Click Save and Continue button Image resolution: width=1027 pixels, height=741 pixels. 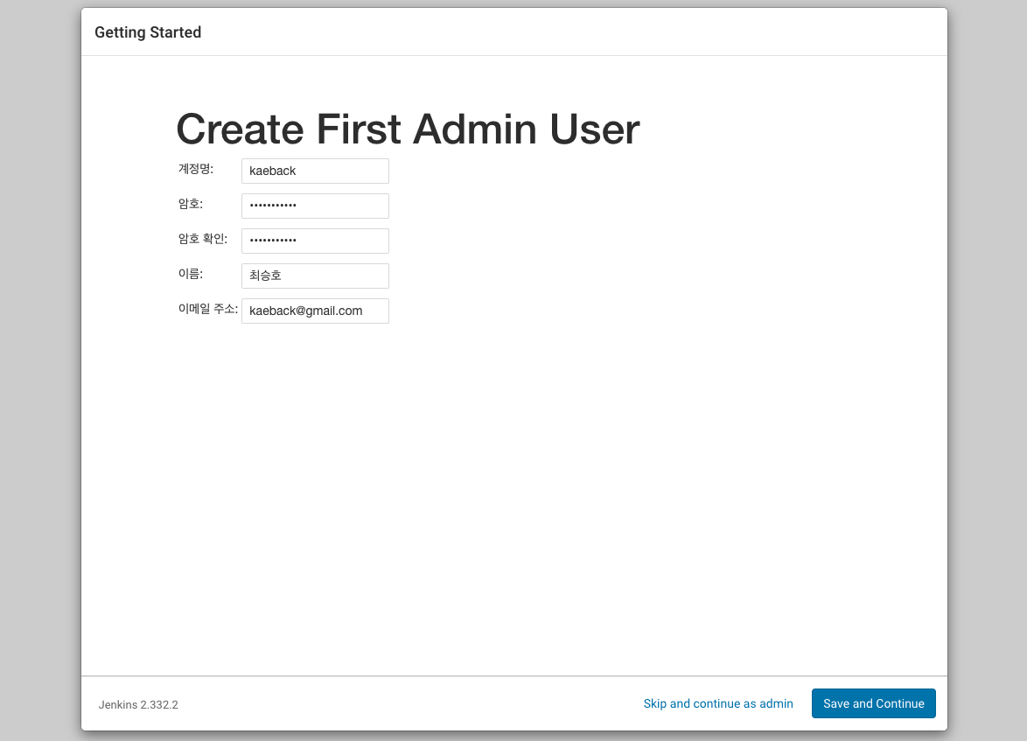pos(873,703)
